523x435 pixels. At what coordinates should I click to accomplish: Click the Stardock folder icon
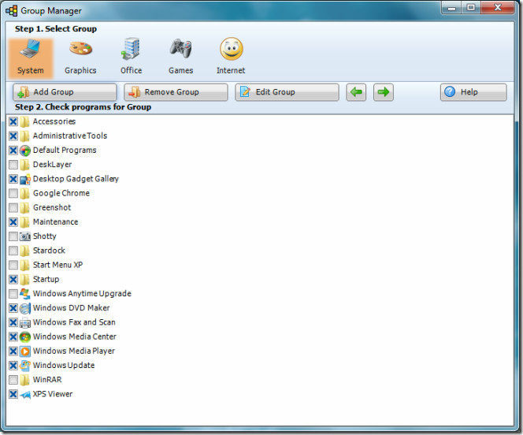pos(24,251)
